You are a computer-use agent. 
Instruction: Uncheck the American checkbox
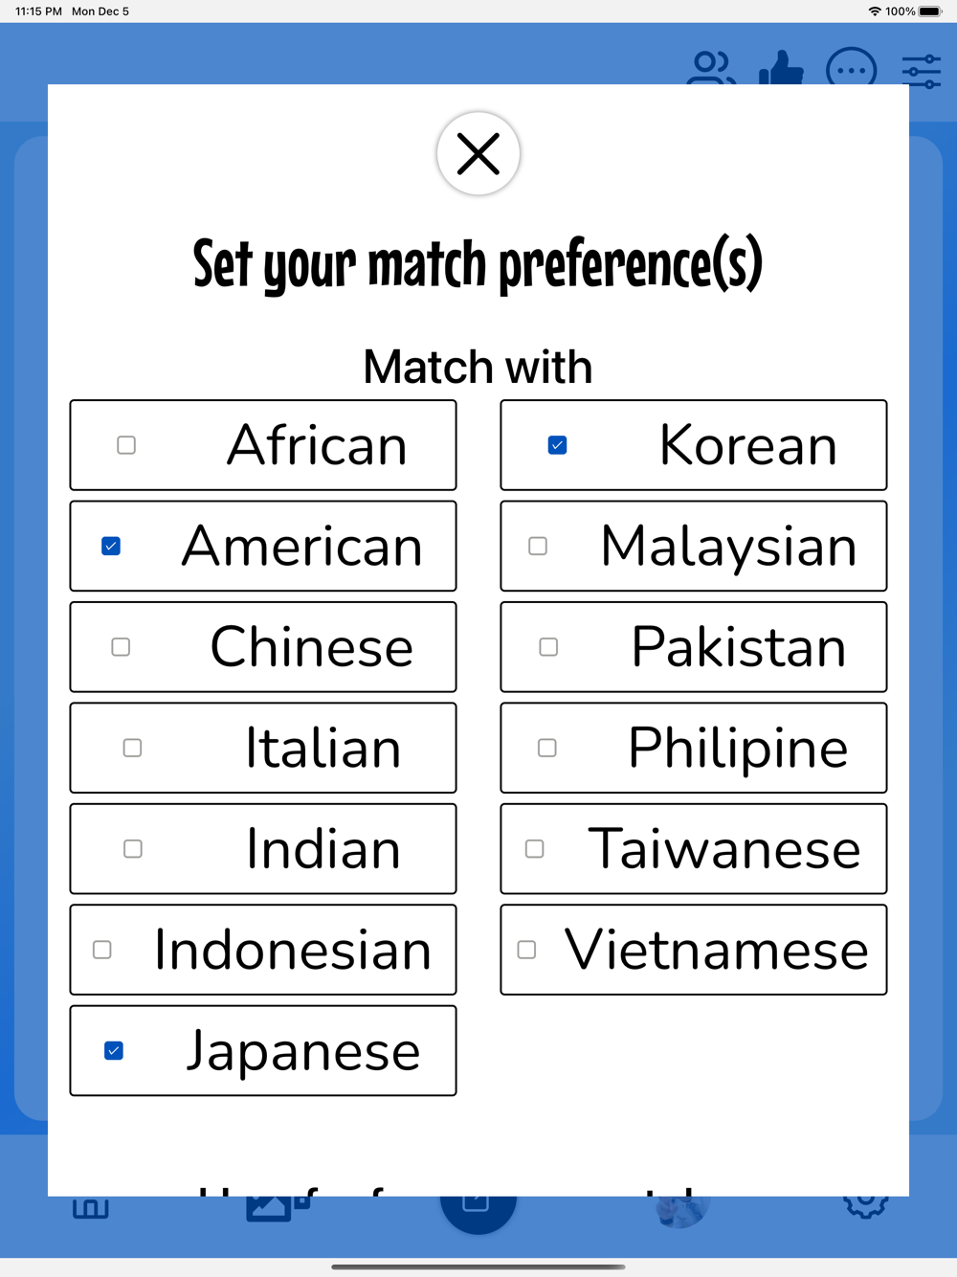click(x=111, y=547)
